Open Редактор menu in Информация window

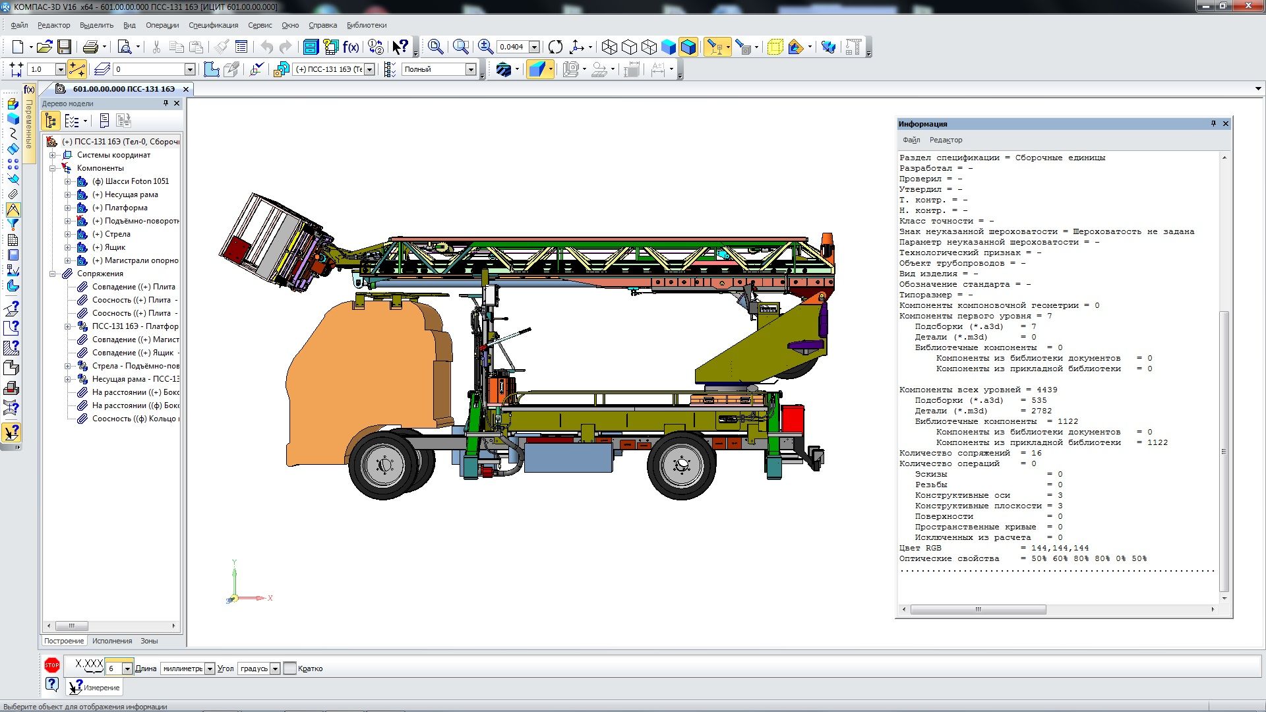coord(945,140)
